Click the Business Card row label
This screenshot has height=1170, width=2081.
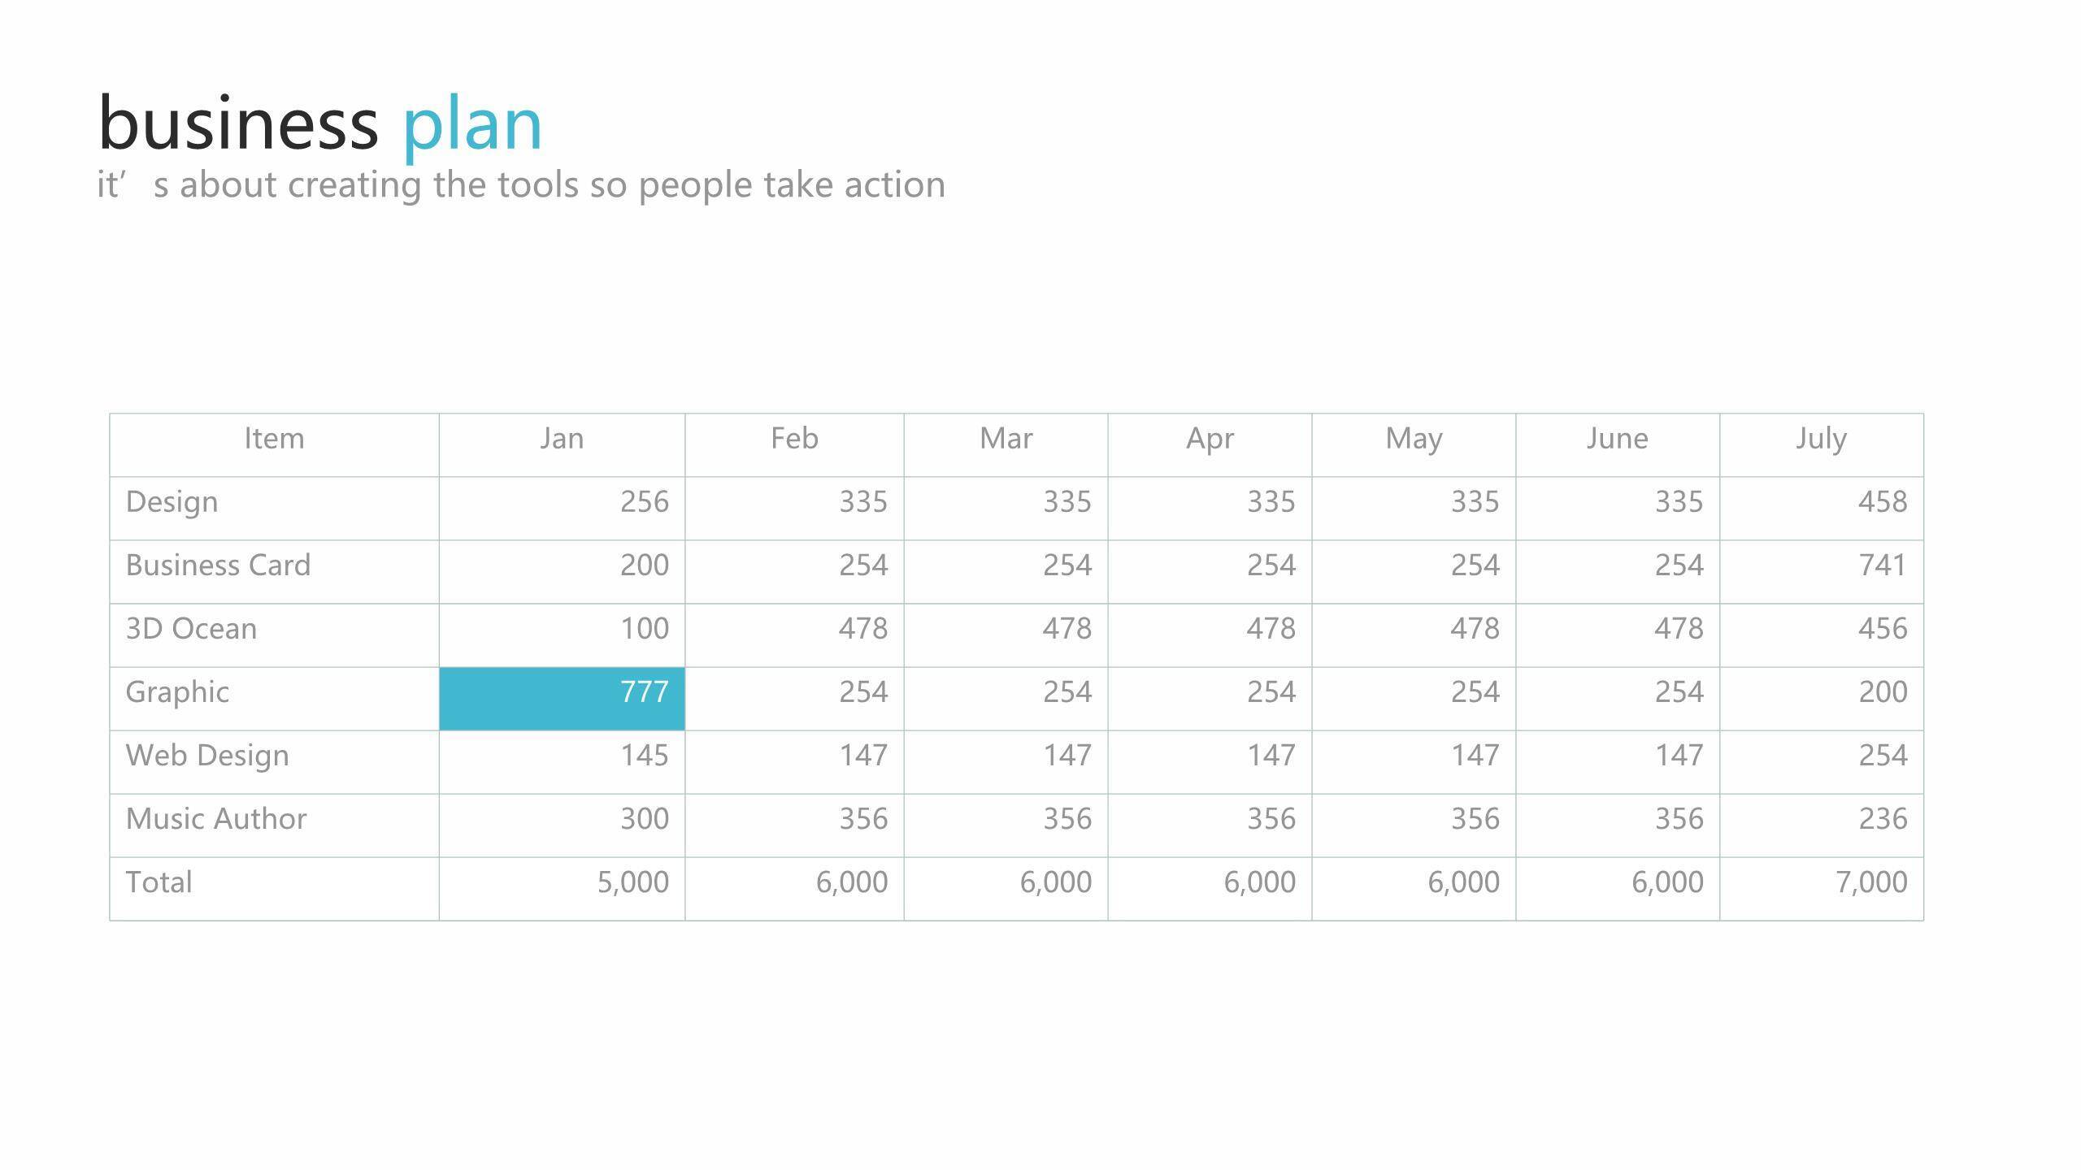pos(218,565)
